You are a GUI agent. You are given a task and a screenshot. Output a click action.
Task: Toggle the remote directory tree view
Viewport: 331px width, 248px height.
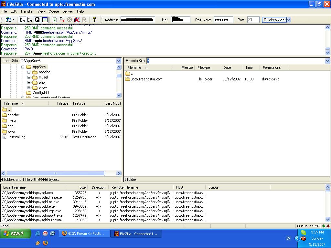click(x=30, y=20)
